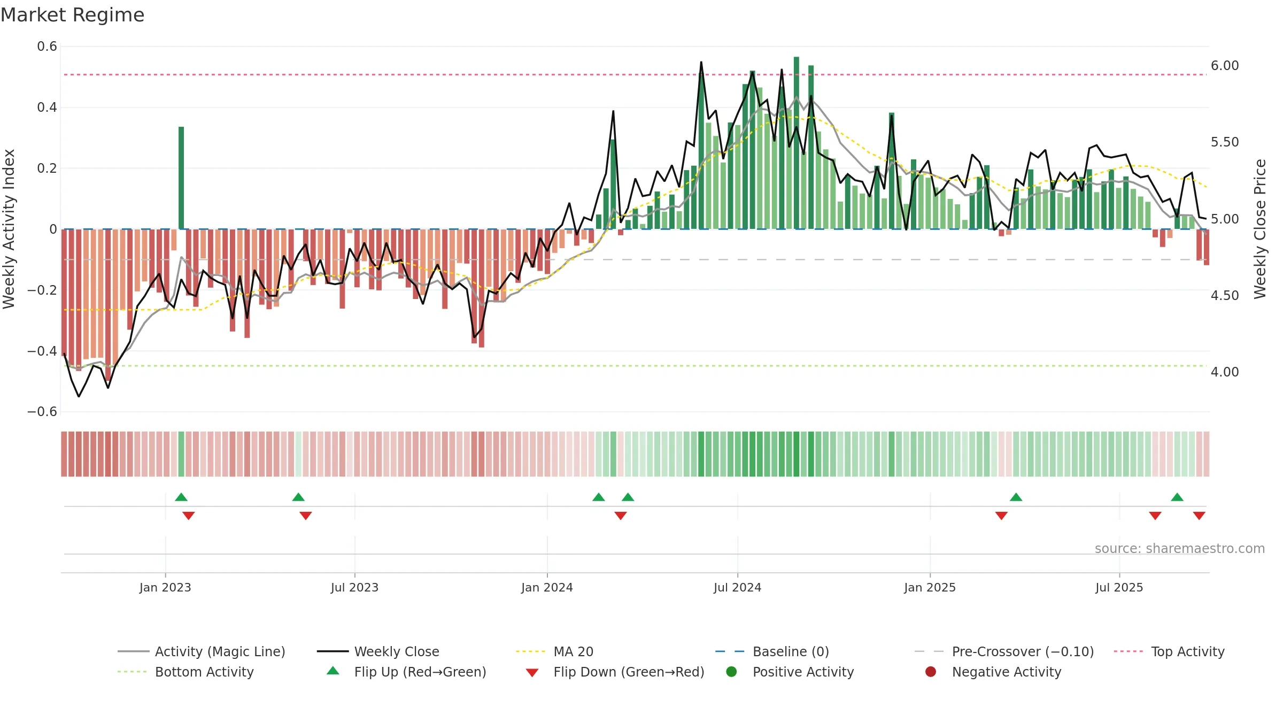This screenshot has height=722, width=1283.
Task: Click the −0.6 activity axis label
Action: pos(42,412)
